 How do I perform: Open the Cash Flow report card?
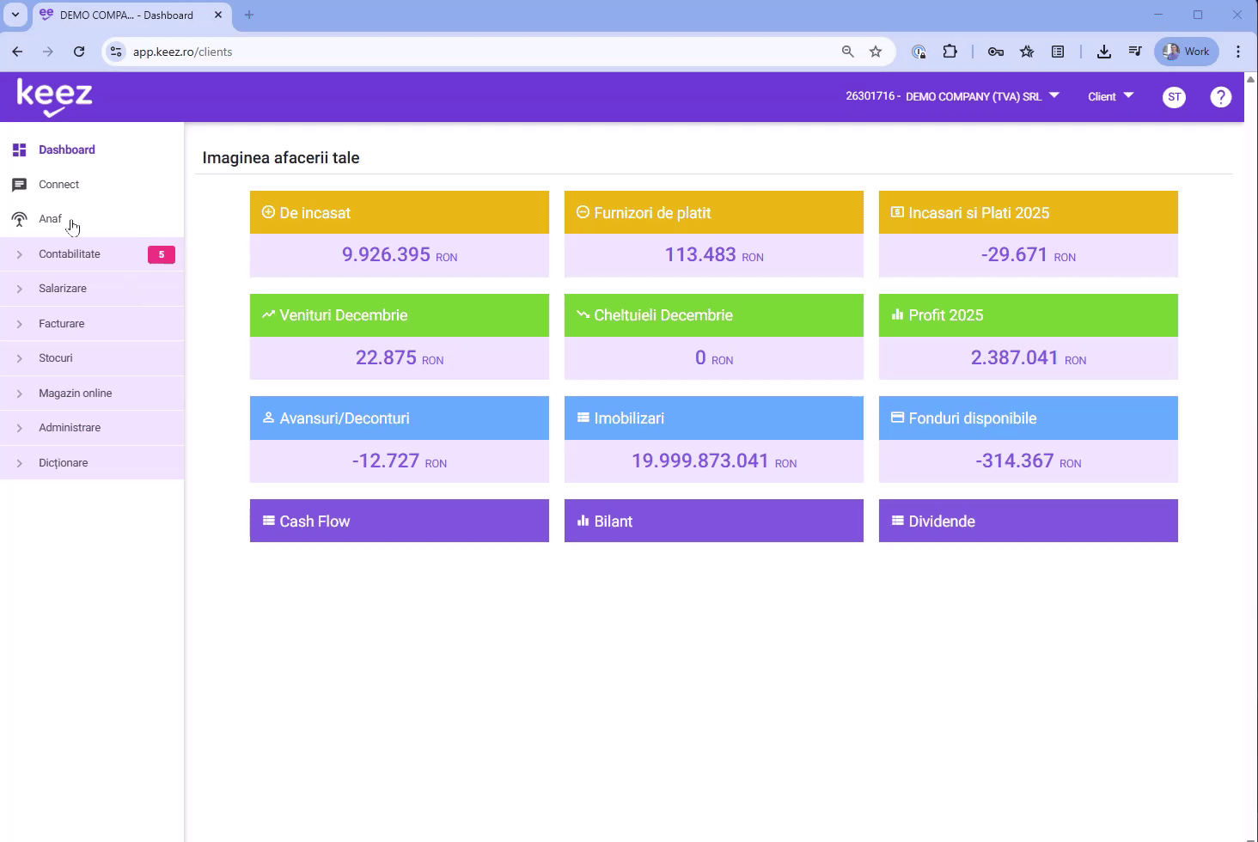(x=399, y=521)
